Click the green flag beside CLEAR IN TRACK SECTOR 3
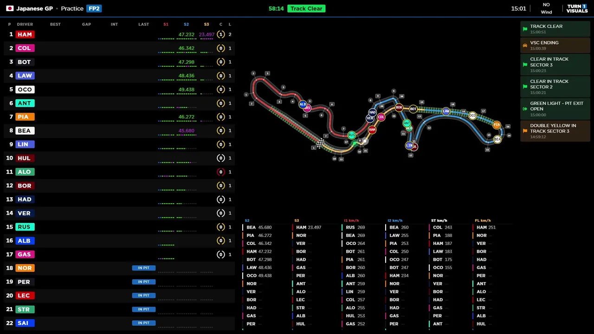594x334 pixels. (525, 64)
